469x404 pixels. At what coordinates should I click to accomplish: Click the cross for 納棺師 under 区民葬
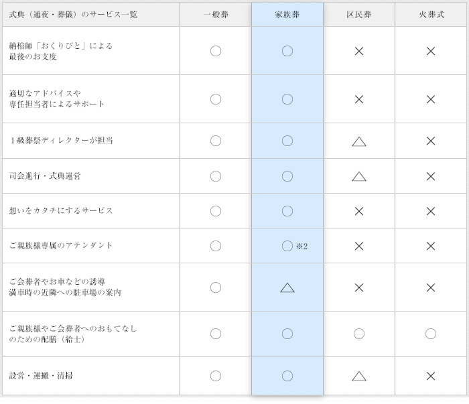click(x=359, y=51)
